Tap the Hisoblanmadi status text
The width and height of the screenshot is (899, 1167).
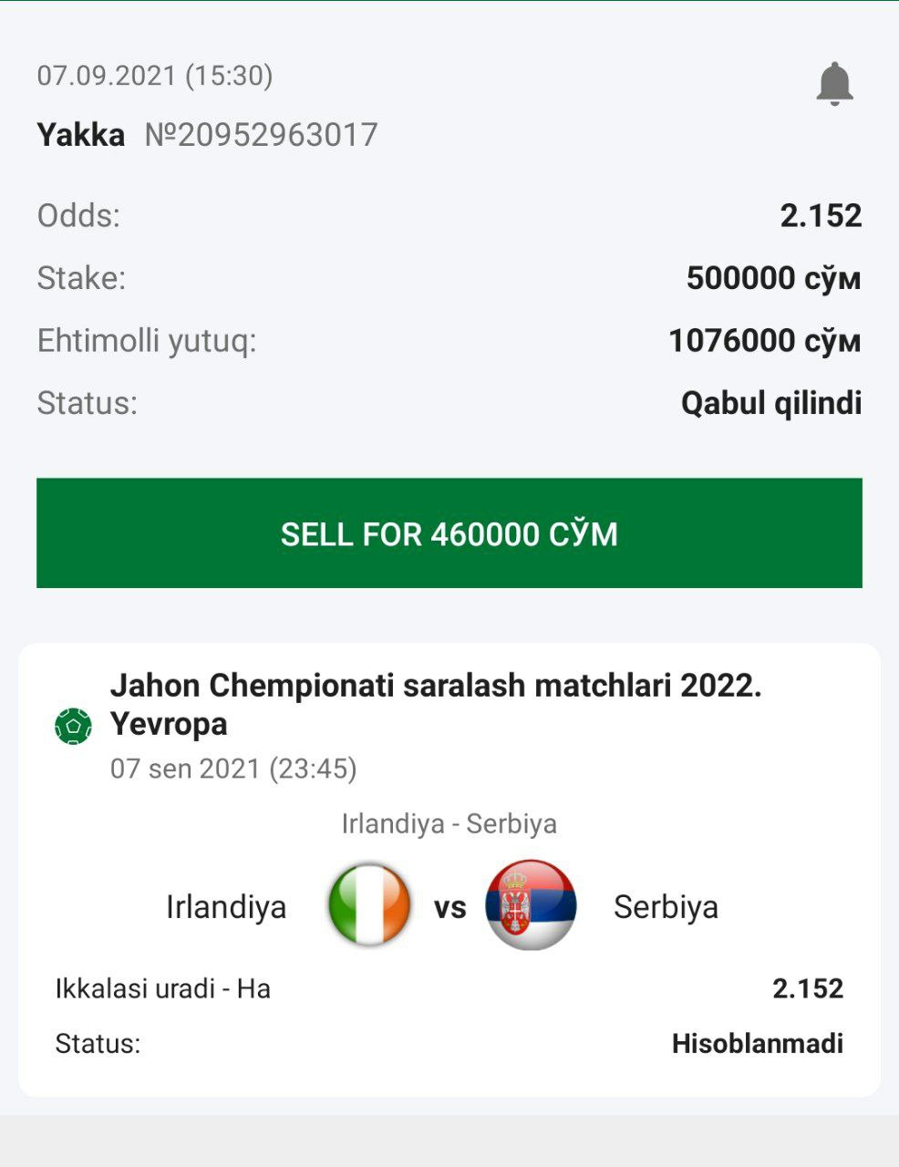pos(757,1043)
